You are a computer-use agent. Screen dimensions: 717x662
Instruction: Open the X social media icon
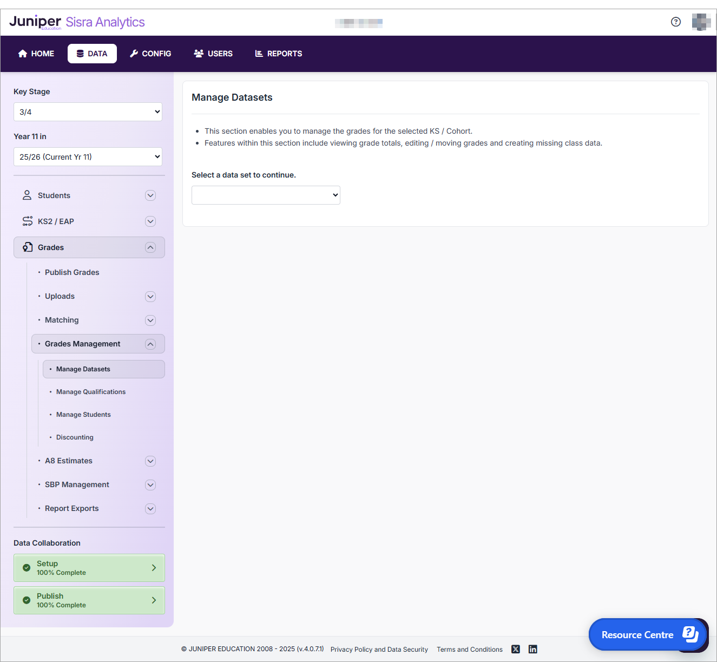516,649
